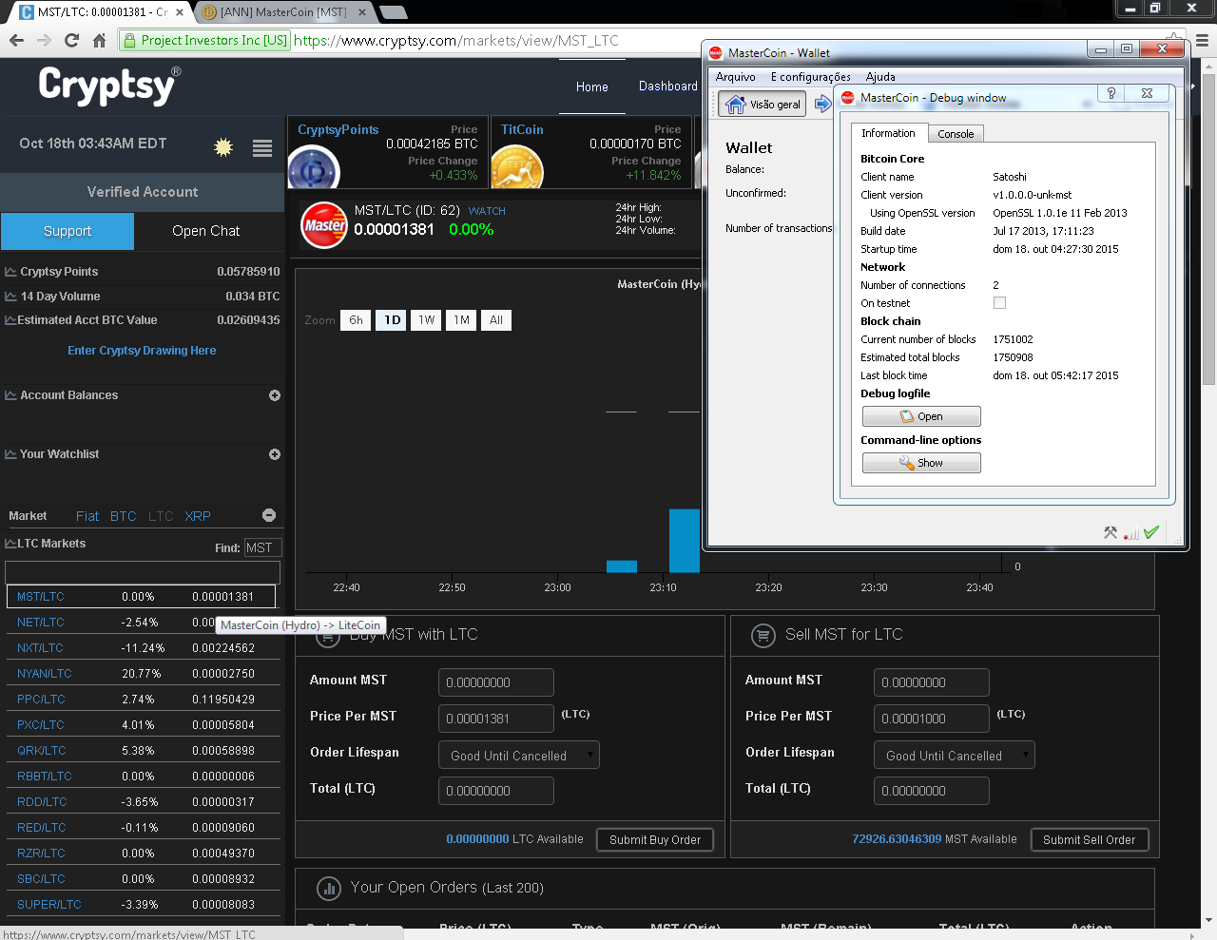Open the debug logfile with Open button
Viewport: 1217px width, 940px height.
[x=921, y=416]
